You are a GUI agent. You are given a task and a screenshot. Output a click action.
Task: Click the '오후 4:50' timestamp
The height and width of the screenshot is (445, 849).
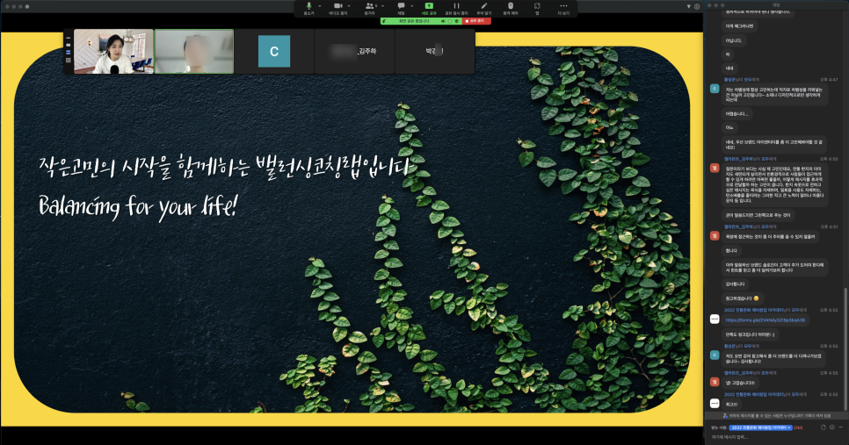[x=829, y=159]
